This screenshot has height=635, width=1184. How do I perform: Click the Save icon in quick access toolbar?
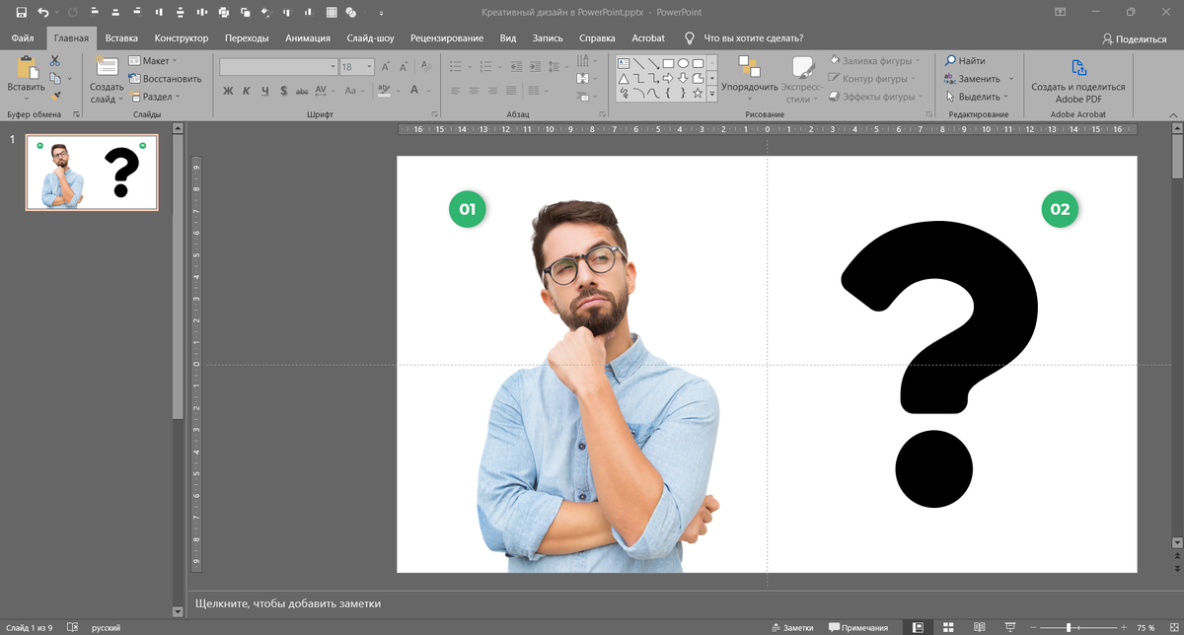pos(21,12)
